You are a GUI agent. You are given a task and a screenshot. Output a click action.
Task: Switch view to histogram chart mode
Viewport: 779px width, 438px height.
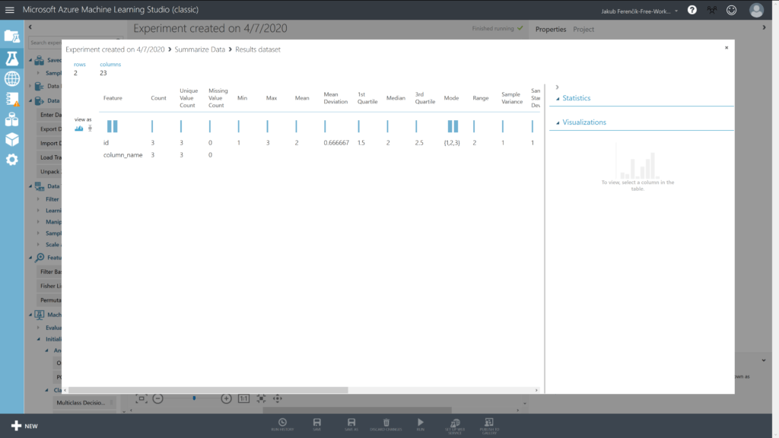pos(79,129)
